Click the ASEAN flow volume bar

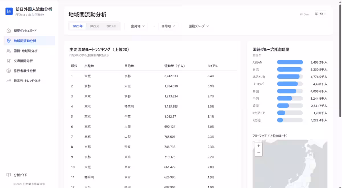coord(290,62)
